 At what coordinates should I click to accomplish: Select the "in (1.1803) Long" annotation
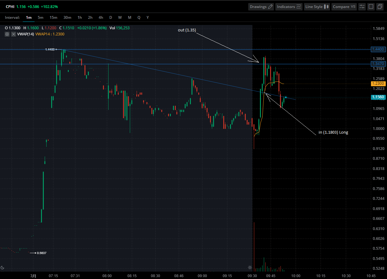click(x=333, y=132)
